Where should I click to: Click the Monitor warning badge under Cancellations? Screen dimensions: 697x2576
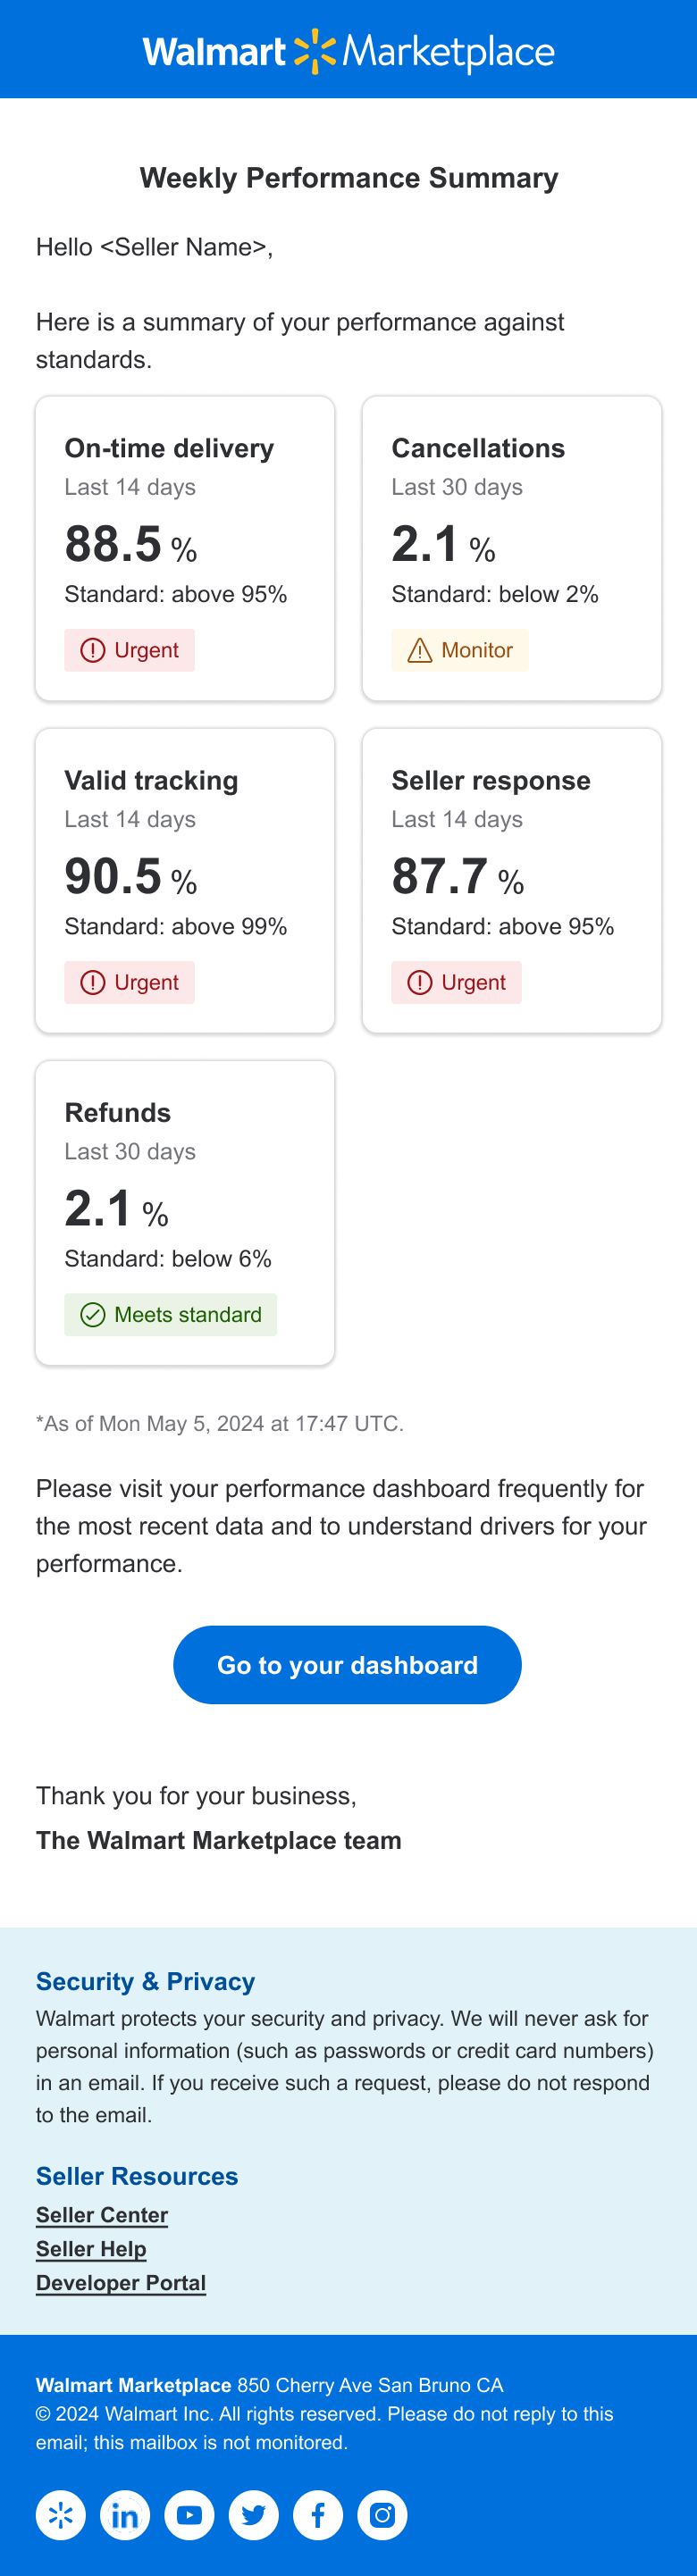[460, 650]
